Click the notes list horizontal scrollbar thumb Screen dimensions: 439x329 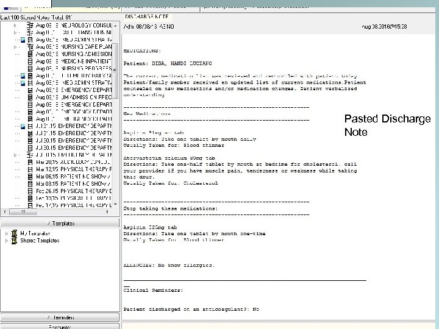pos(23,212)
